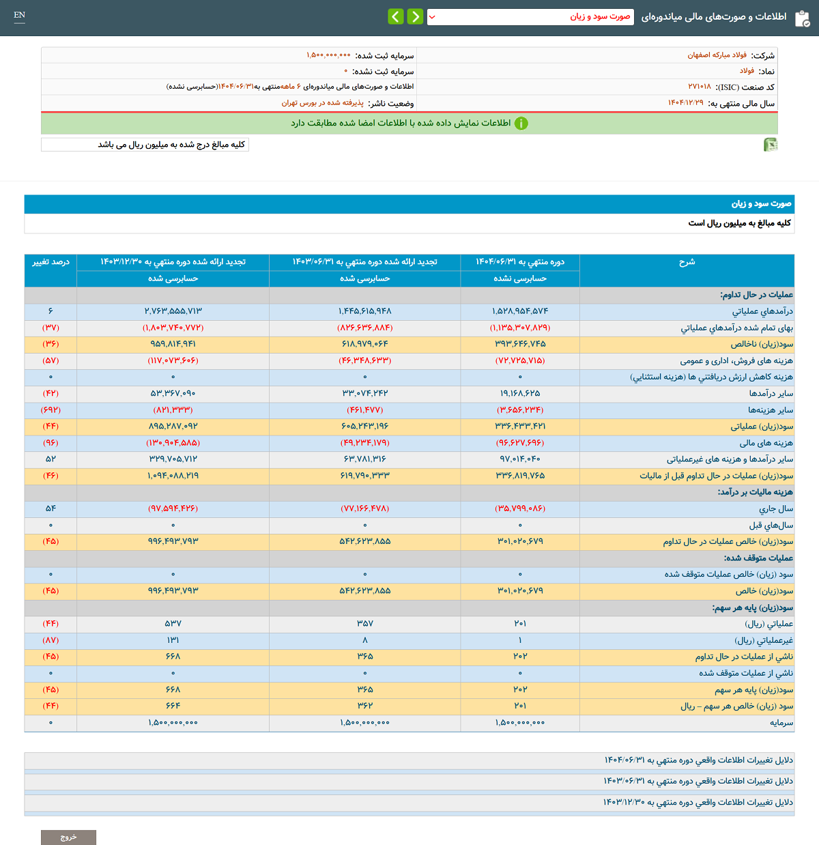The width and height of the screenshot is (819, 845).
Task: Open the صورت سود و زیان dropdown
Action: (530, 17)
